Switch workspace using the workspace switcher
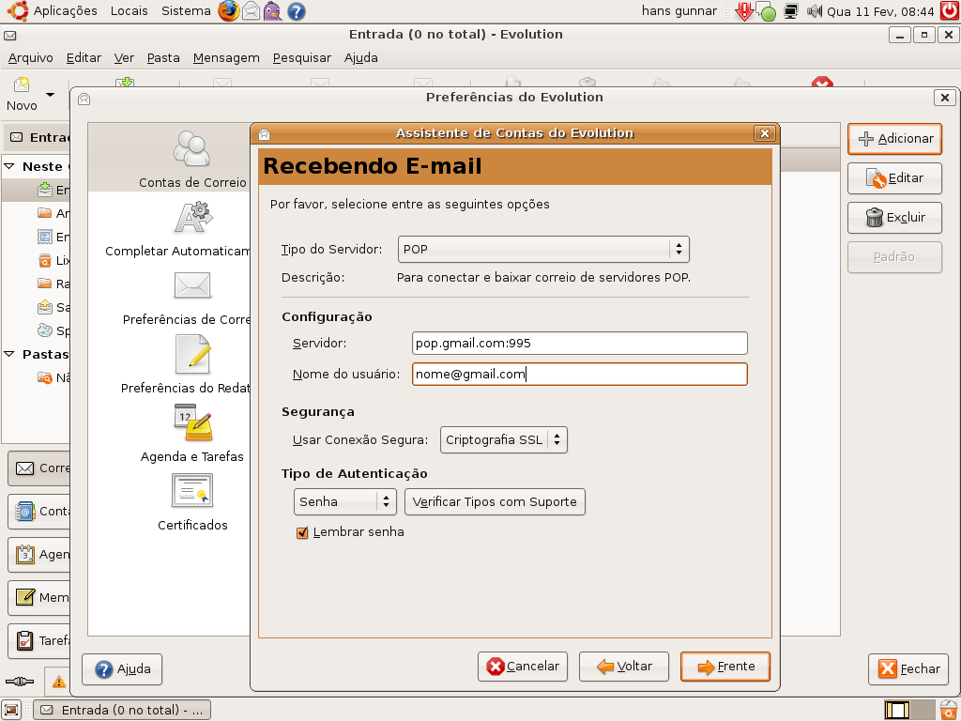961x721 pixels. click(x=910, y=710)
